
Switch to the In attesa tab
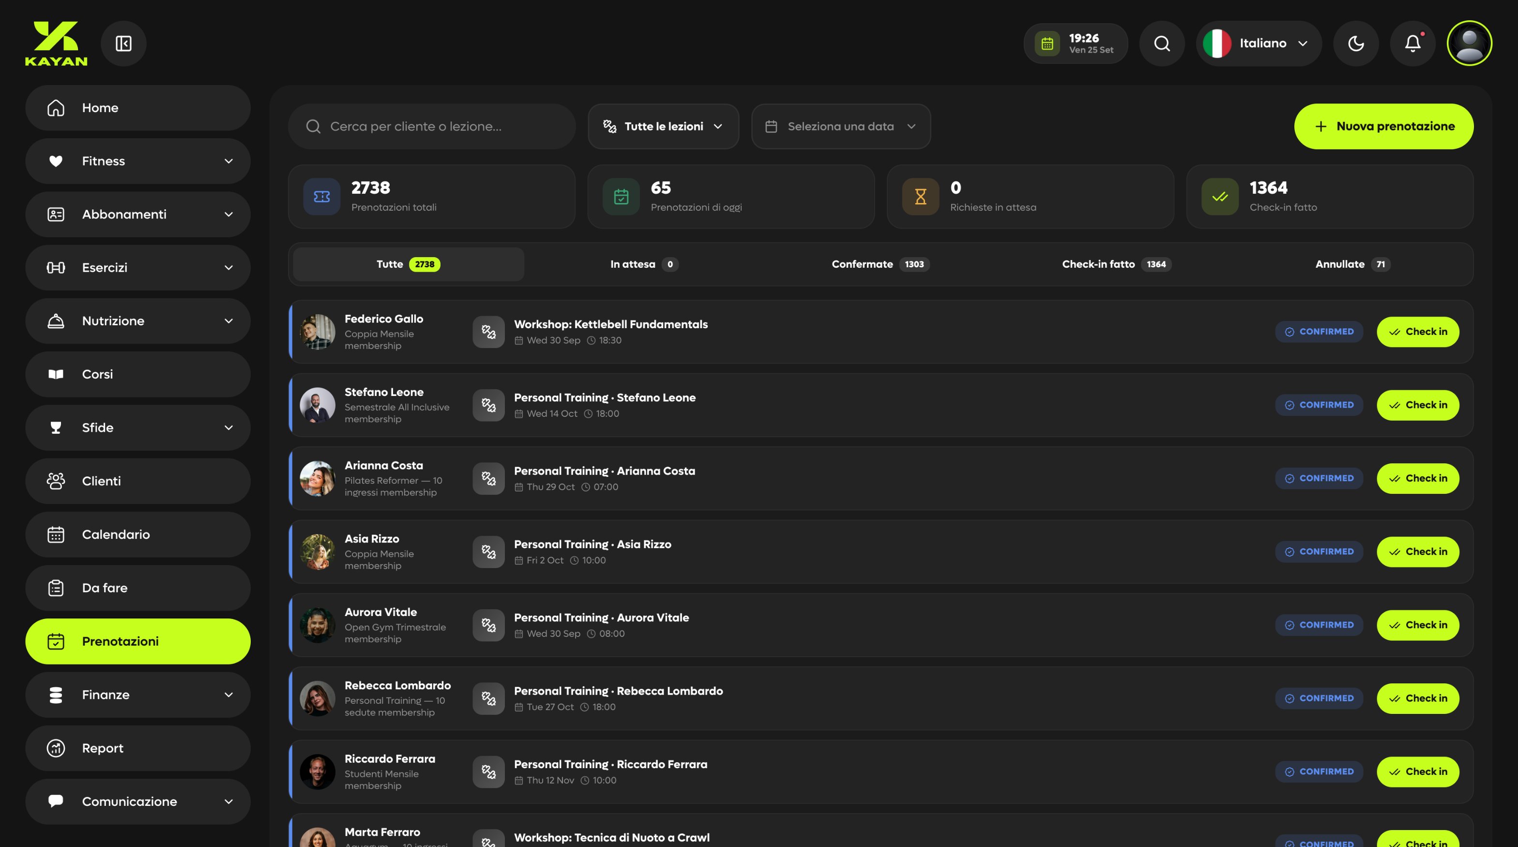tap(644, 264)
